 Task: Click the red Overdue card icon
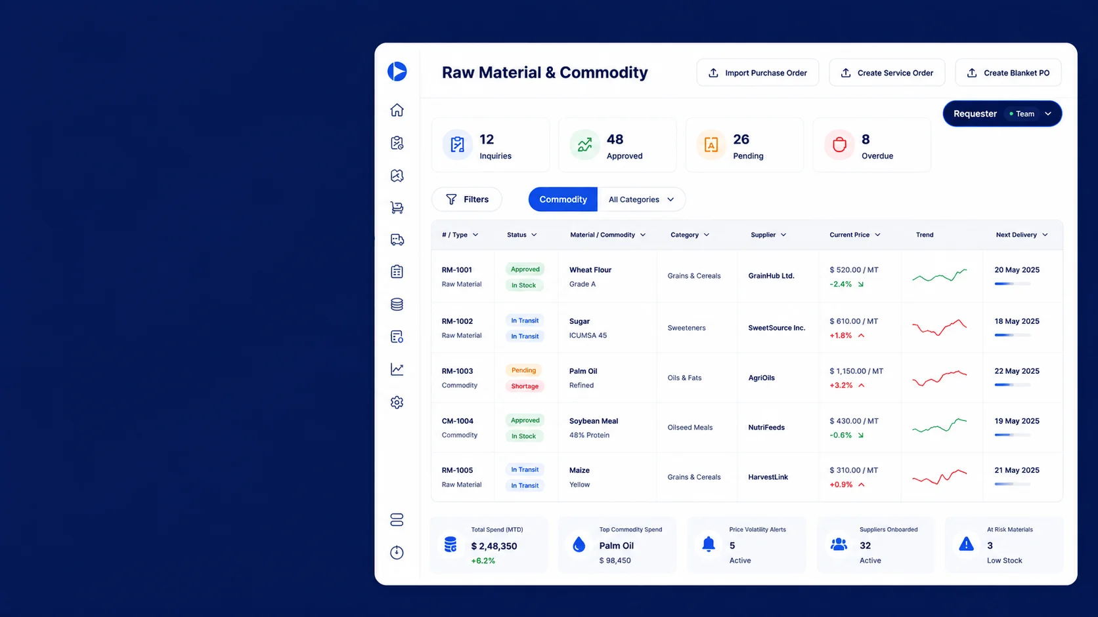[x=839, y=145]
